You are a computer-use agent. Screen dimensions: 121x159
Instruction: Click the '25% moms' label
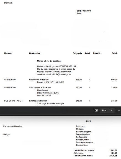coord(78,153)
